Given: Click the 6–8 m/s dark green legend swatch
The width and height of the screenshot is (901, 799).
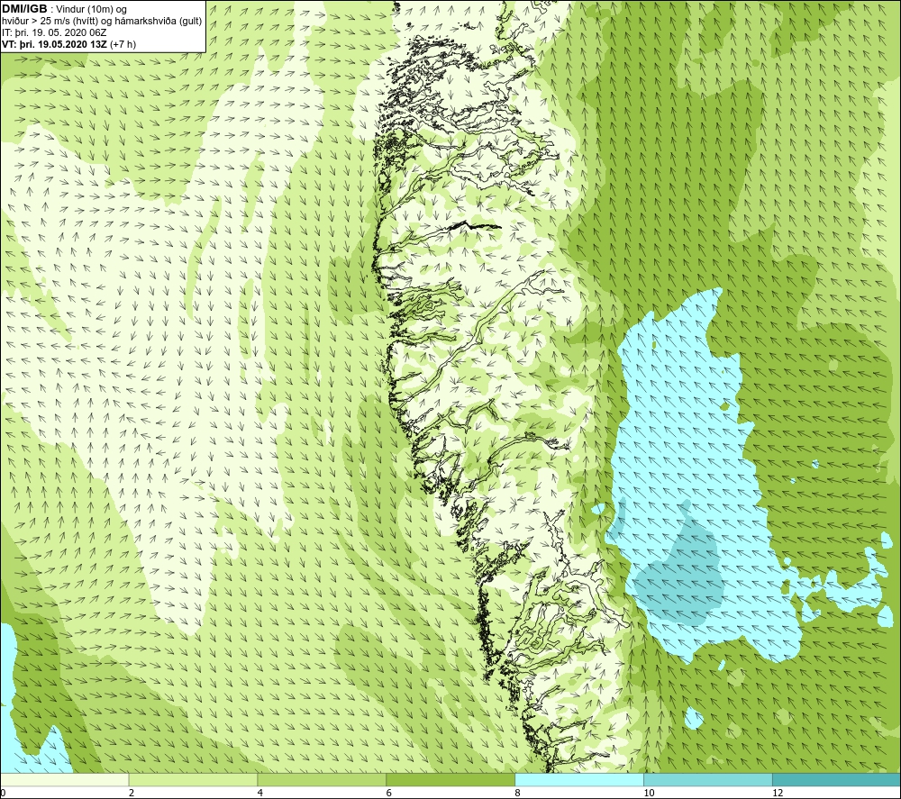Looking at the screenshot, I should [450, 779].
